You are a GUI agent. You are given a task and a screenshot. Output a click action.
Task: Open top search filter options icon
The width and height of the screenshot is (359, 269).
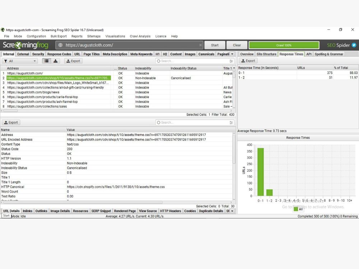(231, 61)
